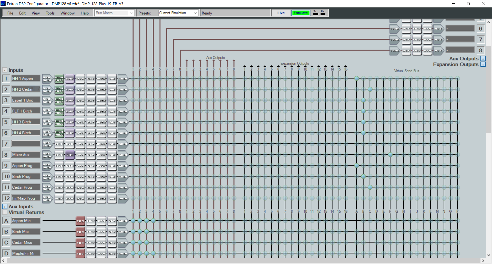Viewport: 492px width, 264px height.
Task: Open the View menu
Action: [36, 13]
